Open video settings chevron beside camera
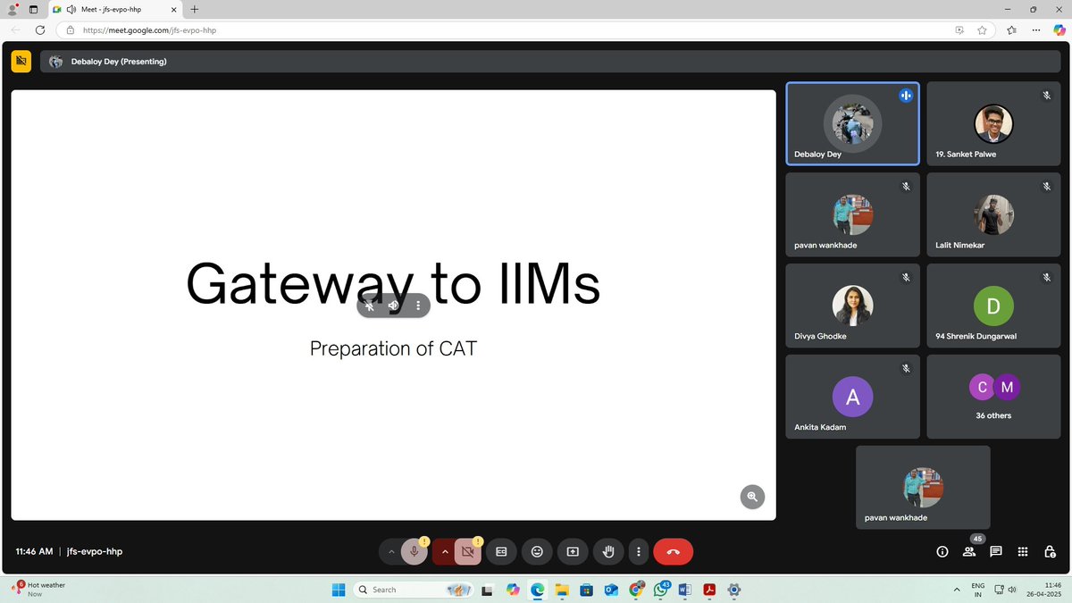 tap(444, 552)
